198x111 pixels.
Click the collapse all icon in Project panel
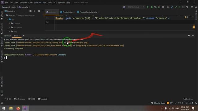coord(34,11)
